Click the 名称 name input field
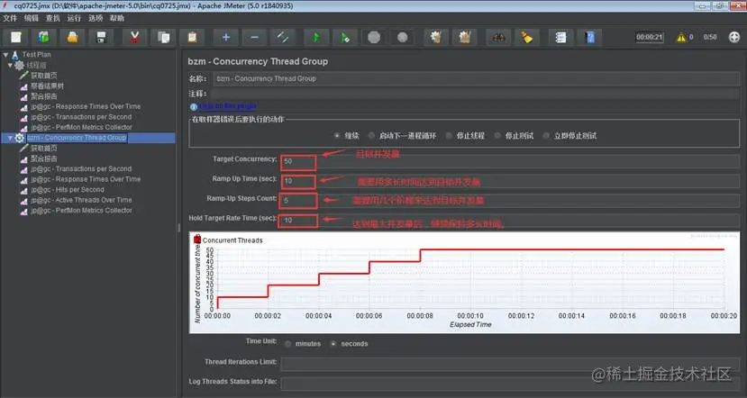747x398 pixels. pos(477,78)
